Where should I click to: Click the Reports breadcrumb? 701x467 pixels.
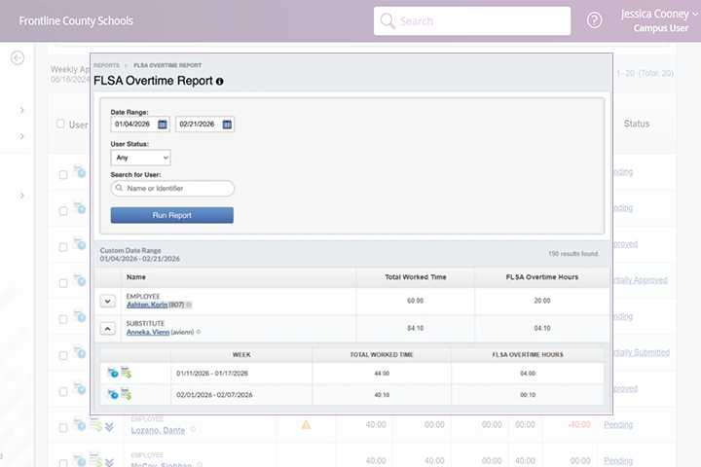tap(106, 65)
